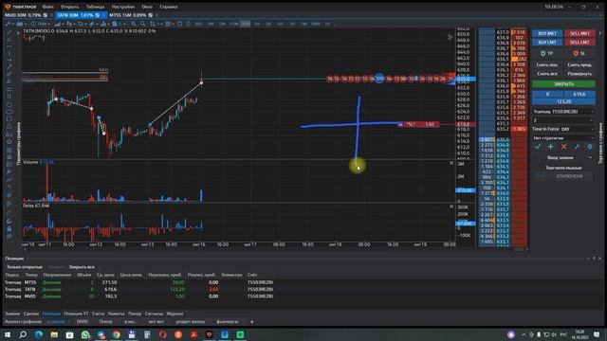Switch to the Журнал bottom tab
The width and height of the screenshot is (607, 341).
[x=175, y=314]
